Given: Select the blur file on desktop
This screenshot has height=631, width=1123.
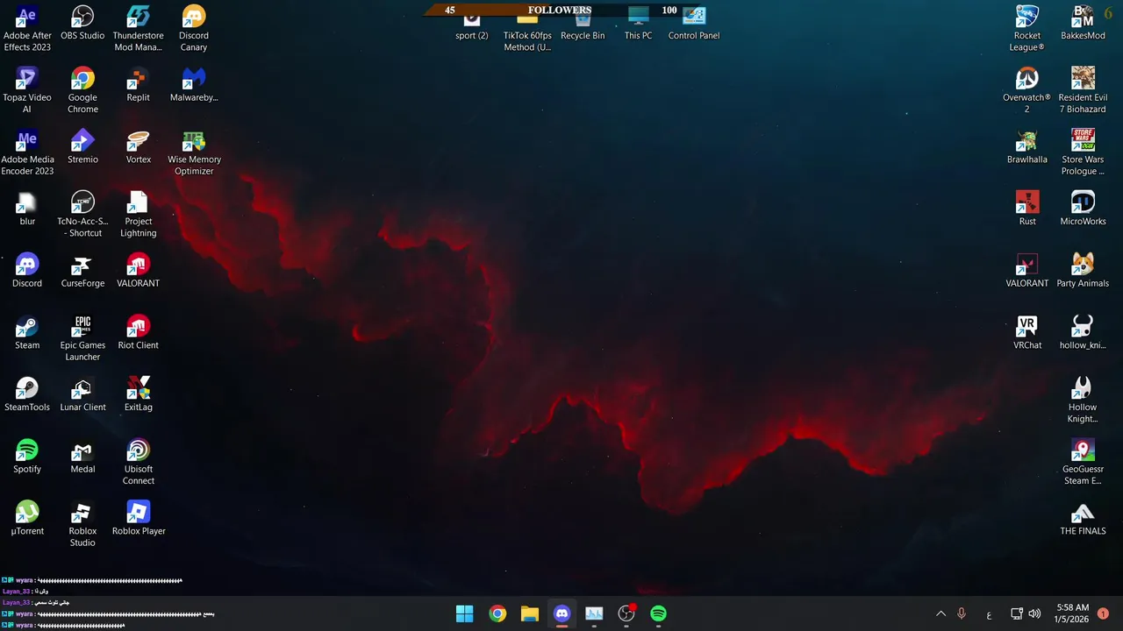Looking at the screenshot, I should tap(27, 209).
